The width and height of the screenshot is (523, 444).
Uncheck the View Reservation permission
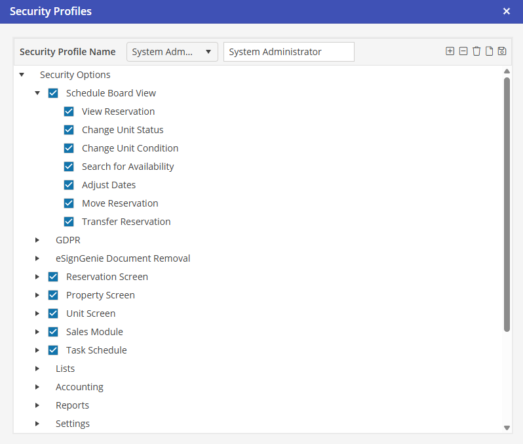click(69, 111)
